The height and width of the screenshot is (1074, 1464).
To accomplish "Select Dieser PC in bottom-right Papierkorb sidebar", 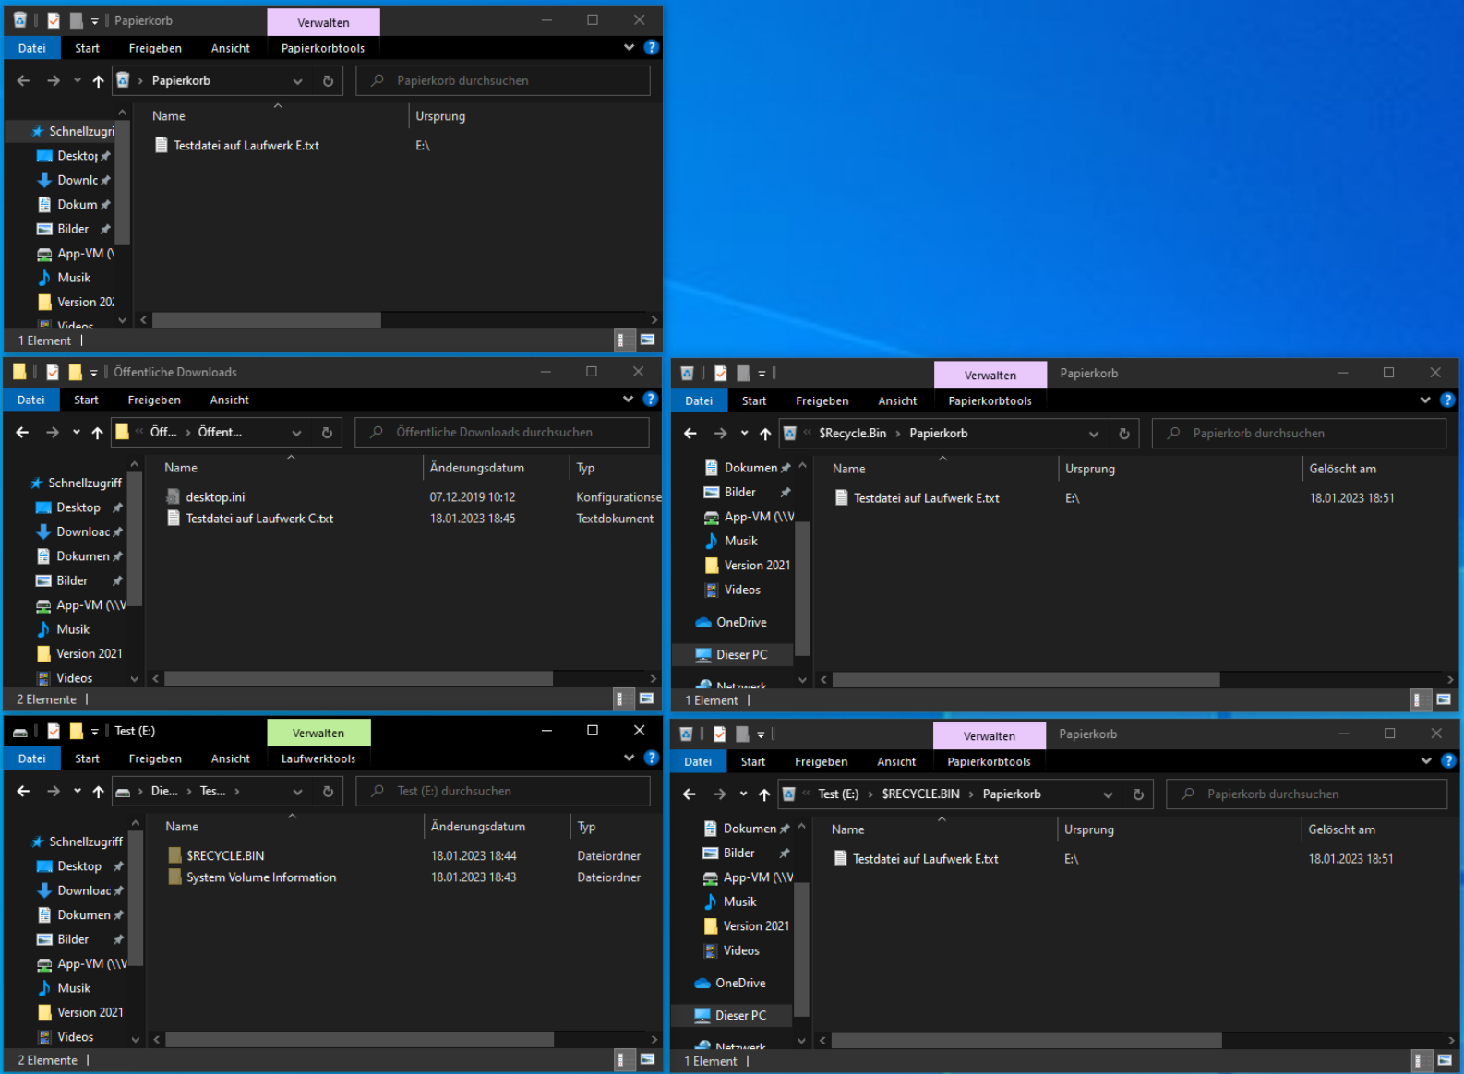I will tap(740, 1015).
